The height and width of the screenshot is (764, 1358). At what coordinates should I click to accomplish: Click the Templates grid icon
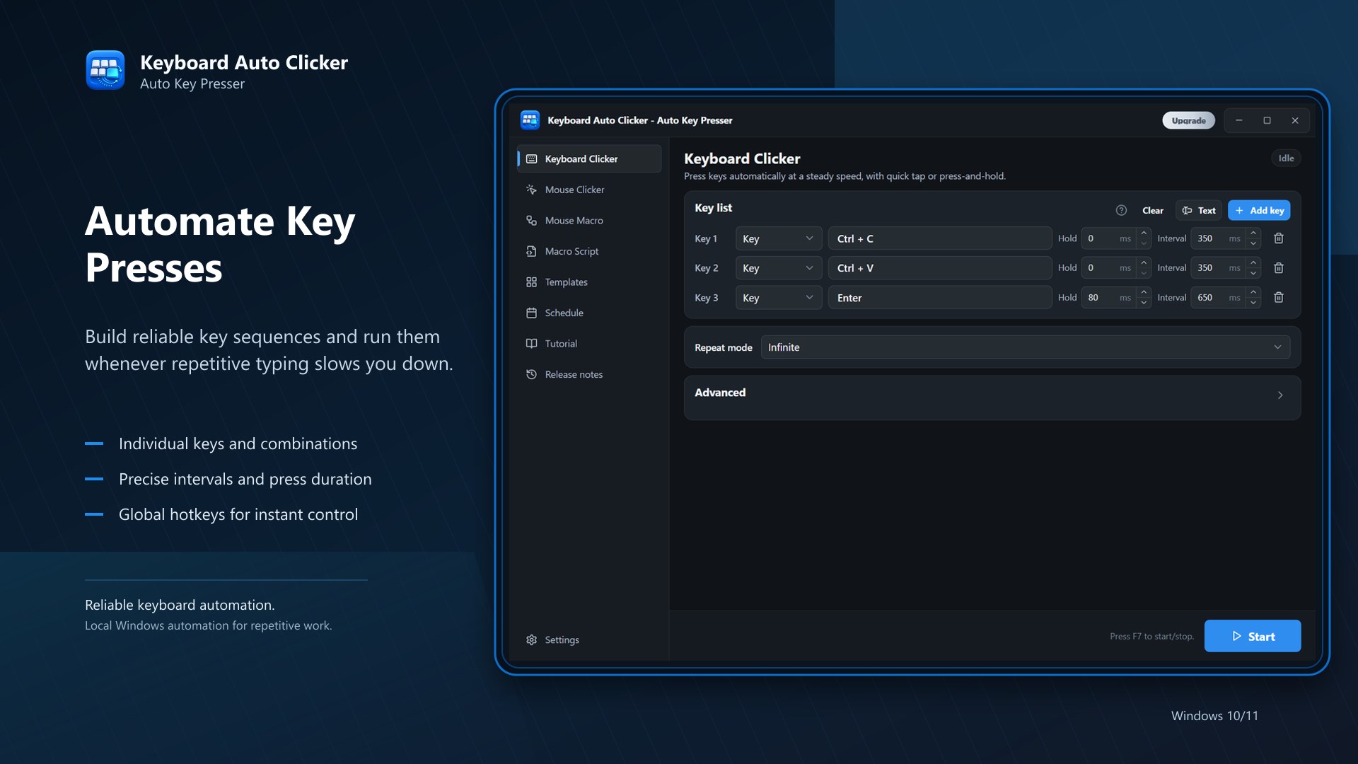[531, 282]
